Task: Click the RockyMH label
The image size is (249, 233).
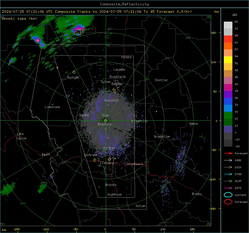Action: (x=73, y=78)
